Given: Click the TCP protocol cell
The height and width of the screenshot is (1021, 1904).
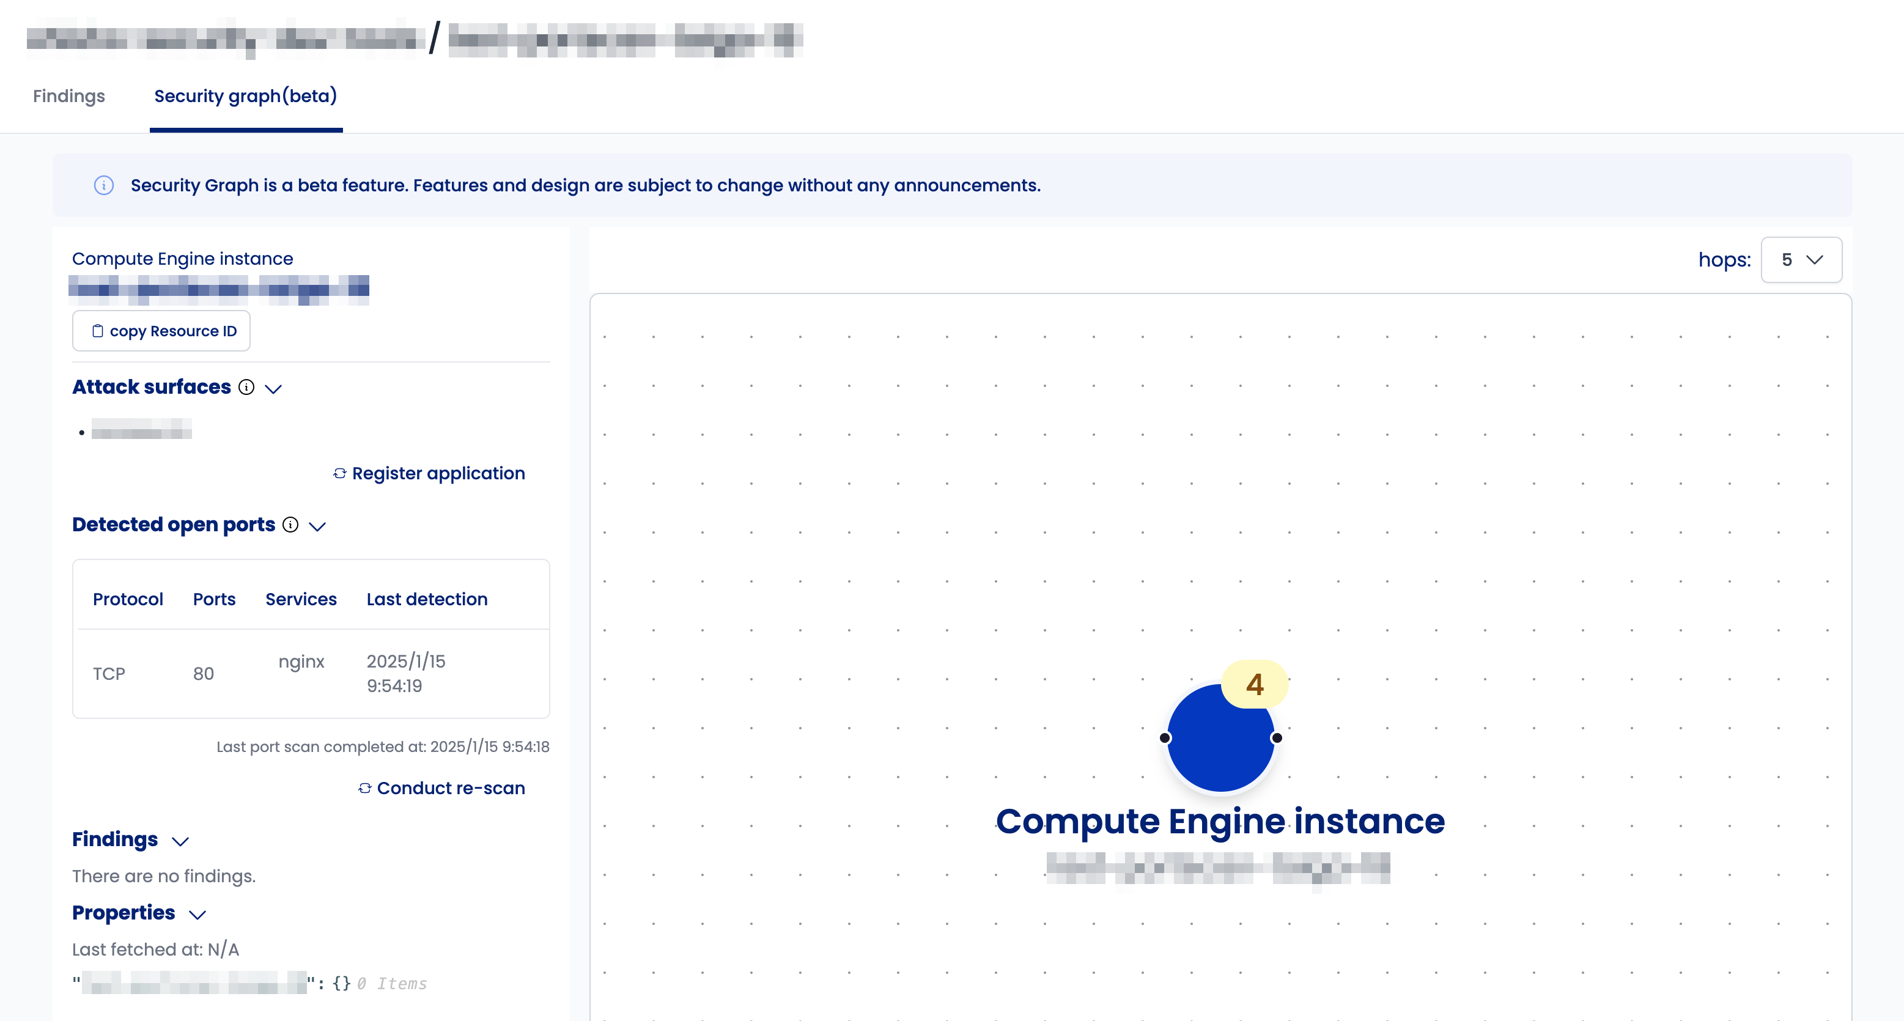Looking at the screenshot, I should pyautogui.click(x=109, y=674).
